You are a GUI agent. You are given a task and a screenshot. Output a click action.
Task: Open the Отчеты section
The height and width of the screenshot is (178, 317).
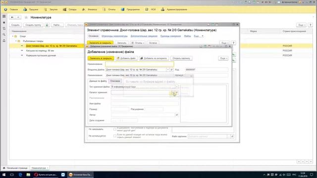point(109,9)
